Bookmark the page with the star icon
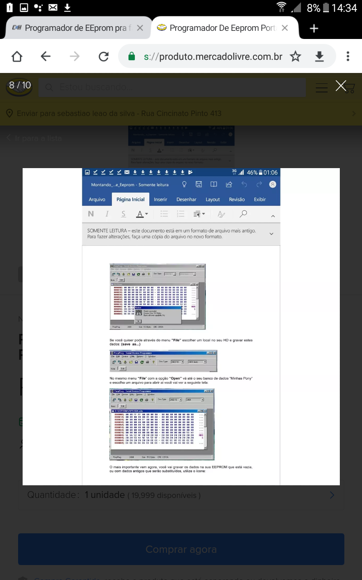 click(x=295, y=56)
